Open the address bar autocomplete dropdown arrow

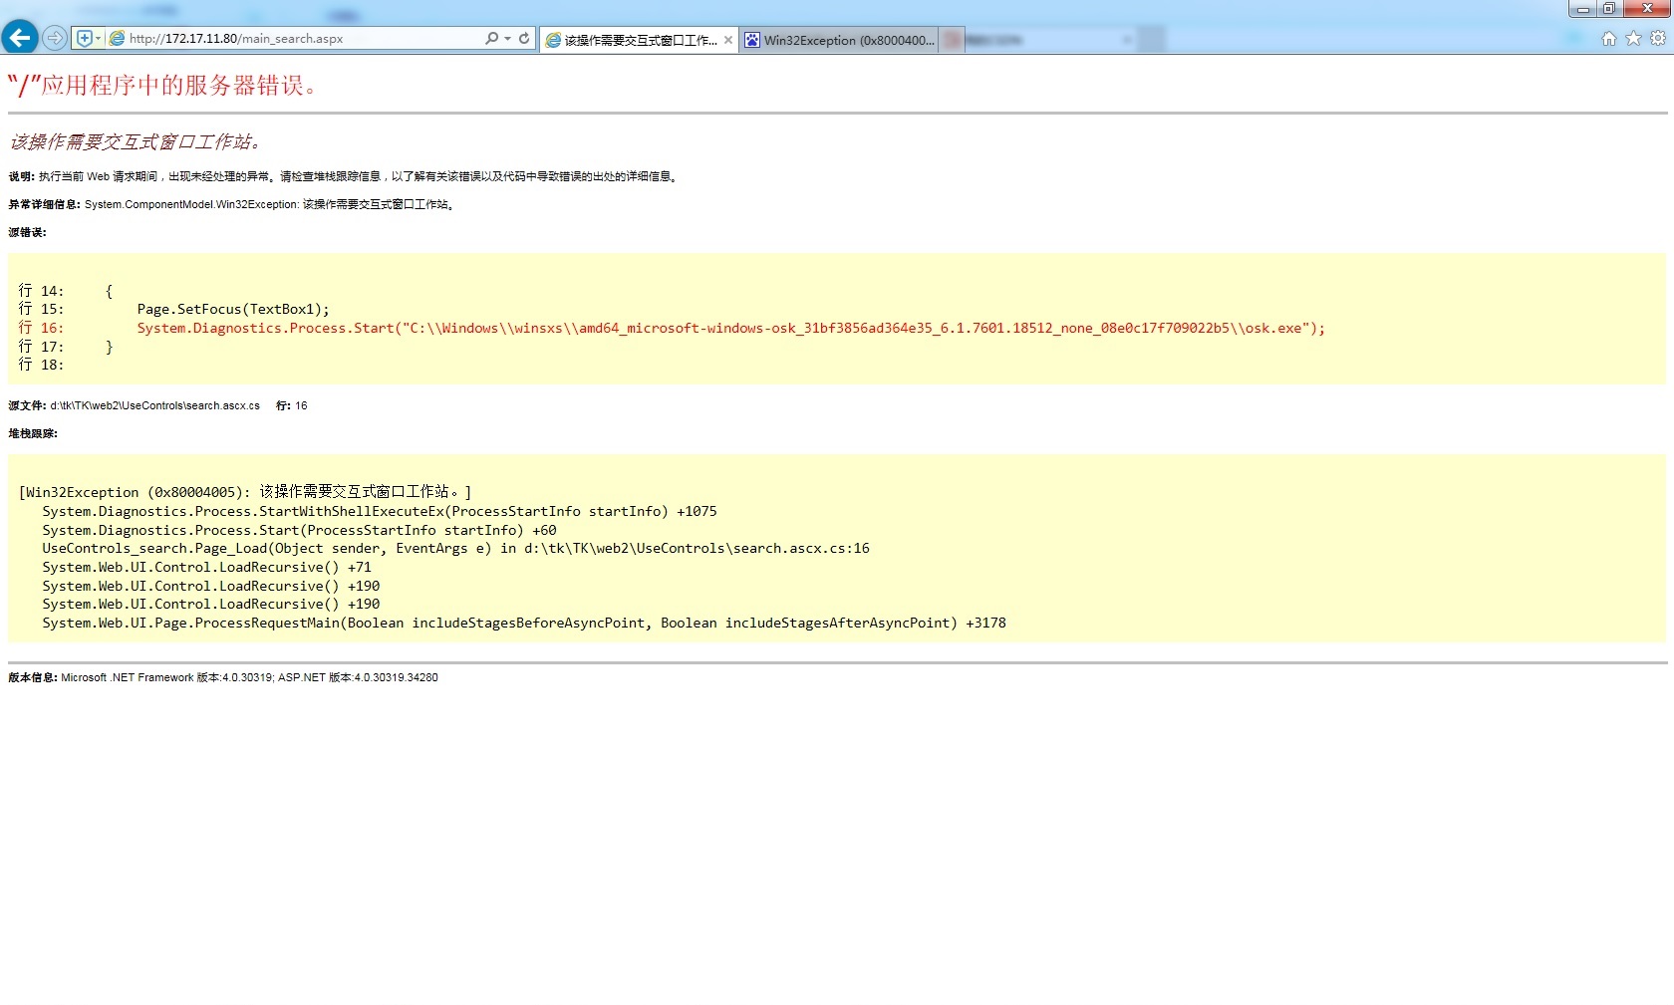click(507, 38)
